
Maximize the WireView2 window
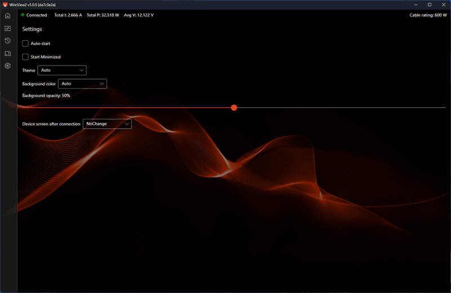[x=430, y=5]
